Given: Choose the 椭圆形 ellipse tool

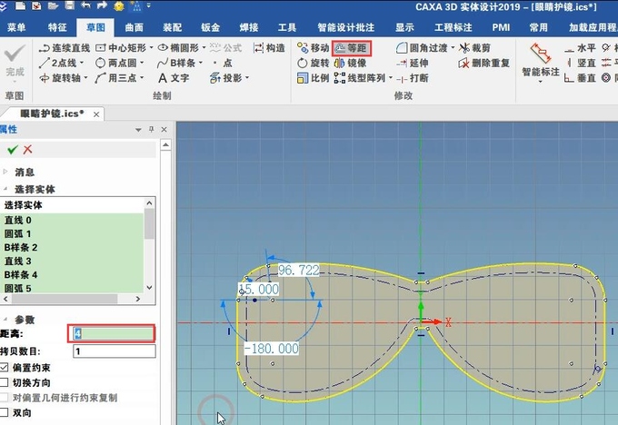Looking at the screenshot, I should 178,48.
